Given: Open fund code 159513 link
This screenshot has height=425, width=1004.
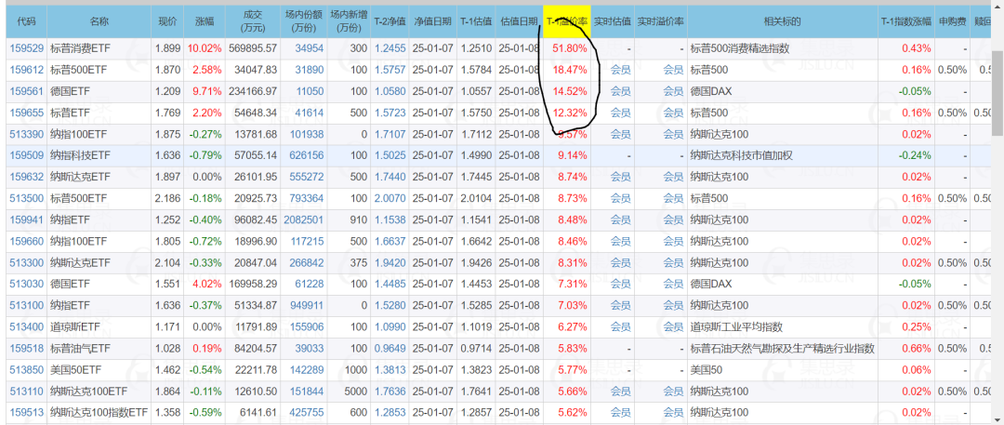Looking at the screenshot, I should (26, 412).
